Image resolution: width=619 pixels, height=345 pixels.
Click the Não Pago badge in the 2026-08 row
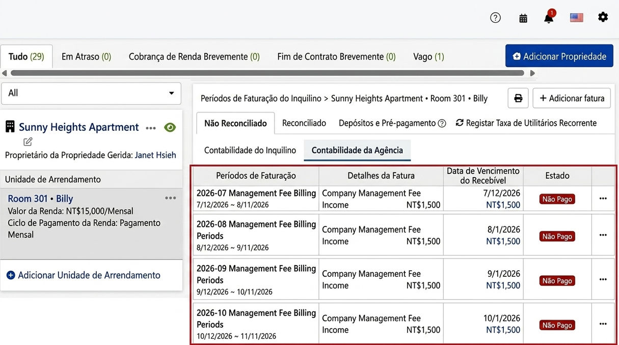tap(557, 236)
